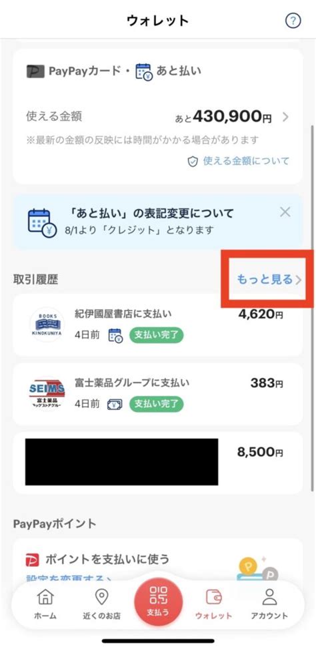316x649 pixels.
Task: Open the 近くのお店 map pin tab
Action: coord(101,604)
